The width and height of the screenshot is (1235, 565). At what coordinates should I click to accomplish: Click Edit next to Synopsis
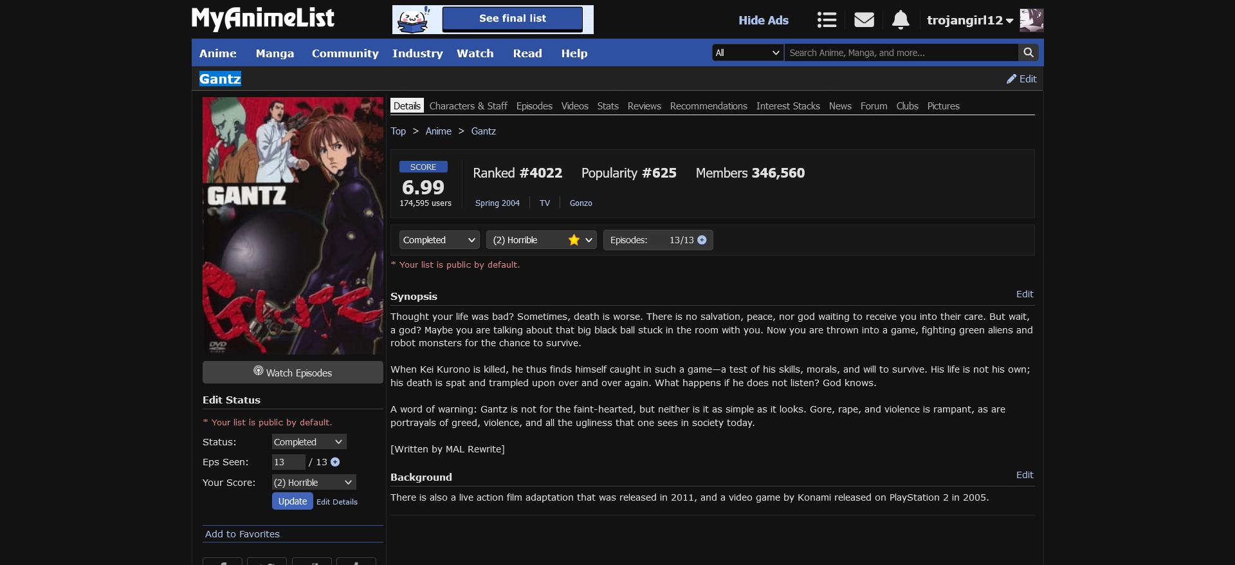[x=1025, y=294]
